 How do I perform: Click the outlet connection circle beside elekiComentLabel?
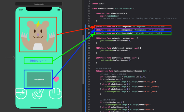click(89, 33)
